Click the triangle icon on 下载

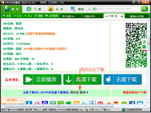[29, 9]
